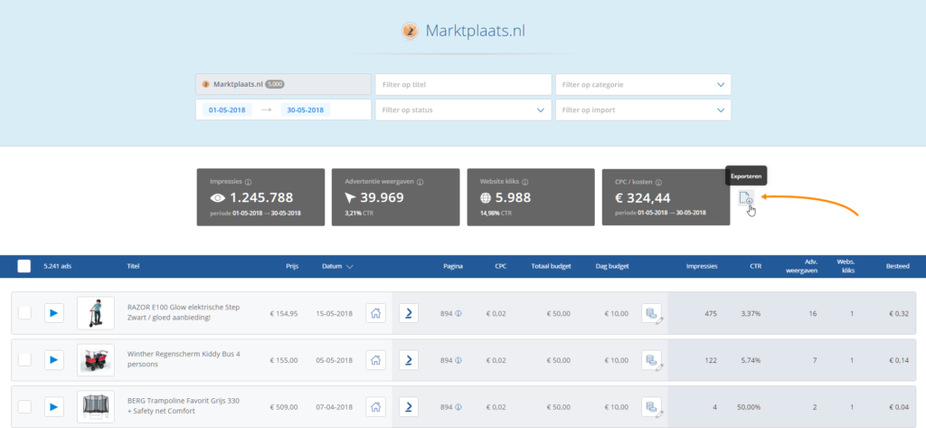
Task: Click the Pagina column header
Action: pyautogui.click(x=453, y=266)
